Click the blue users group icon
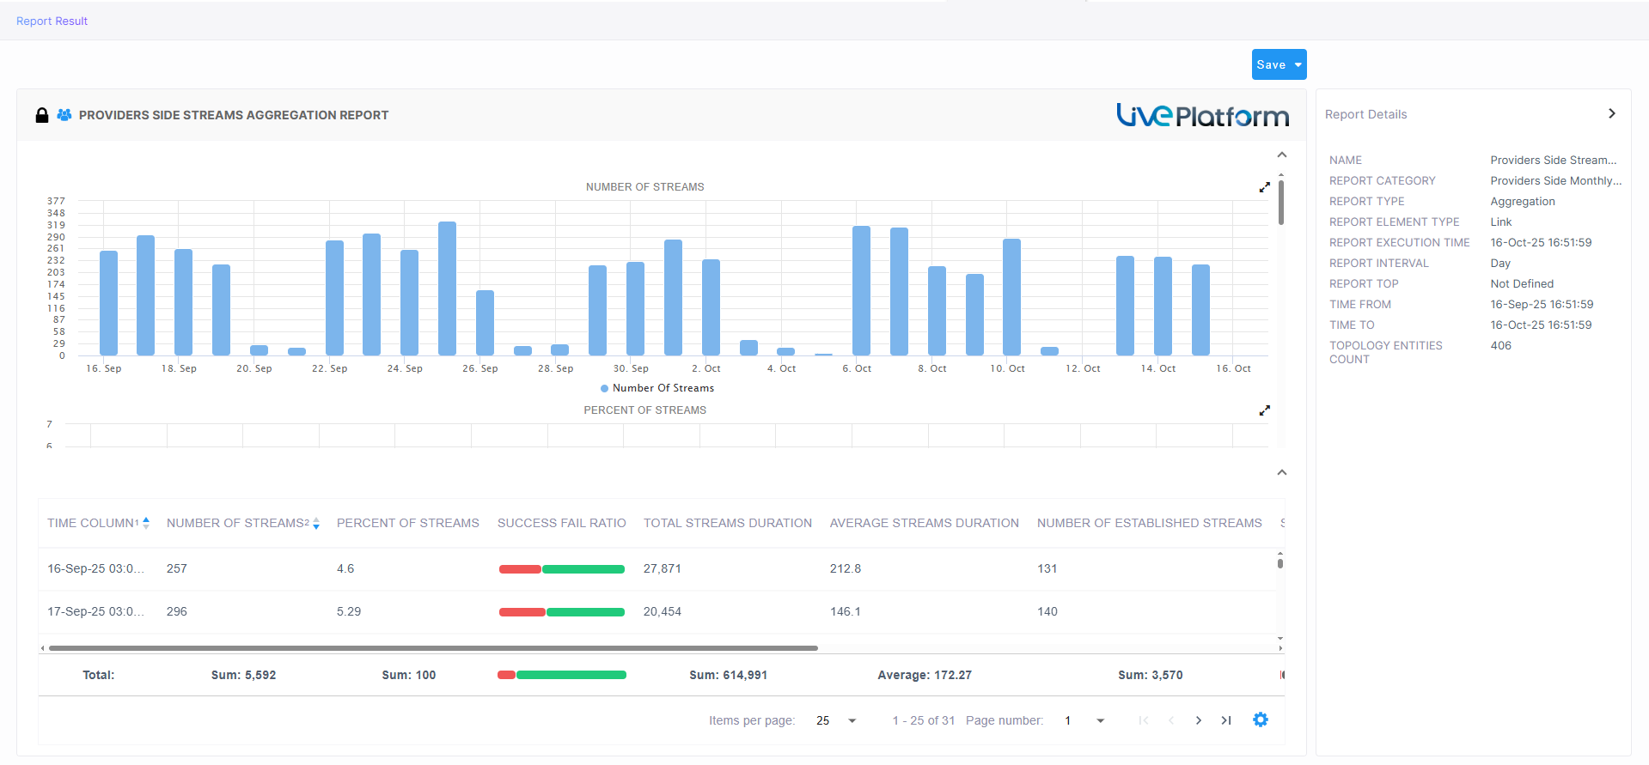1649x765 pixels. (64, 115)
